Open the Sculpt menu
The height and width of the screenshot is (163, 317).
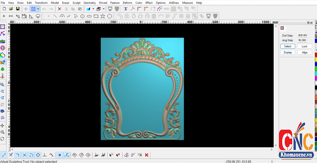[76, 3]
